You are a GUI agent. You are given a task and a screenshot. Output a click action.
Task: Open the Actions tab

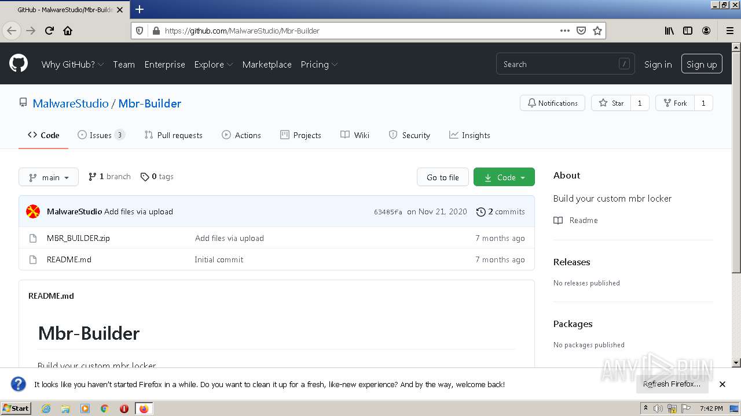pos(241,135)
